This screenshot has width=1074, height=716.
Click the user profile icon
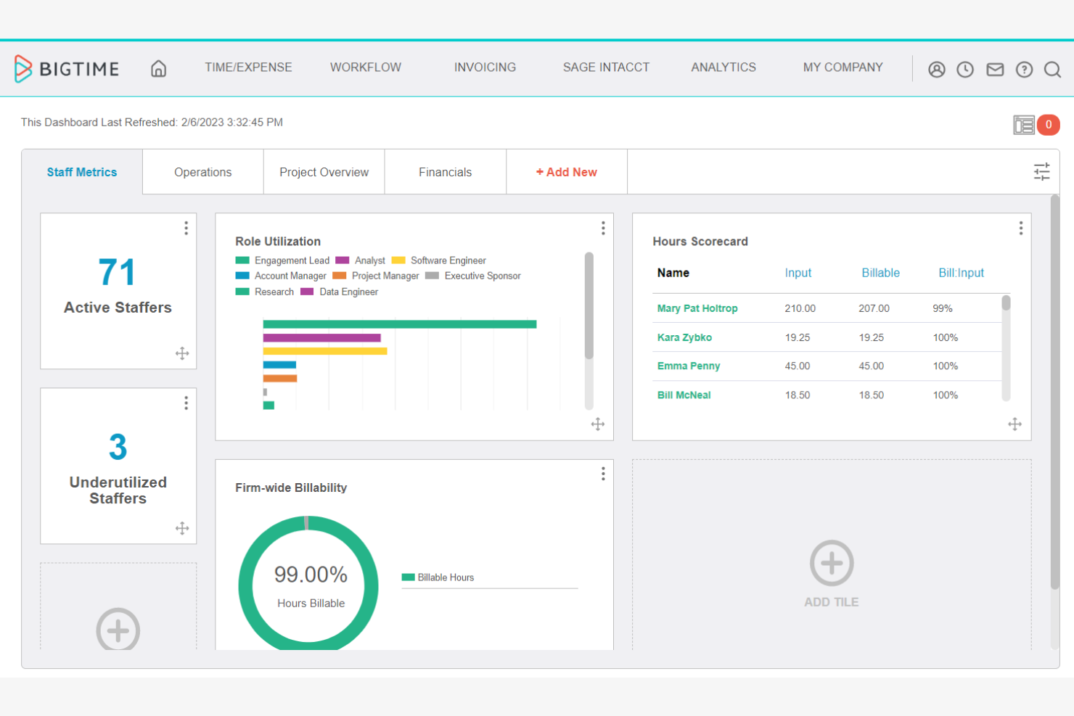tap(936, 69)
